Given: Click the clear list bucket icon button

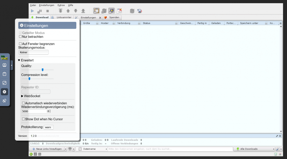Looking at the screenshot, I should tap(70, 149).
